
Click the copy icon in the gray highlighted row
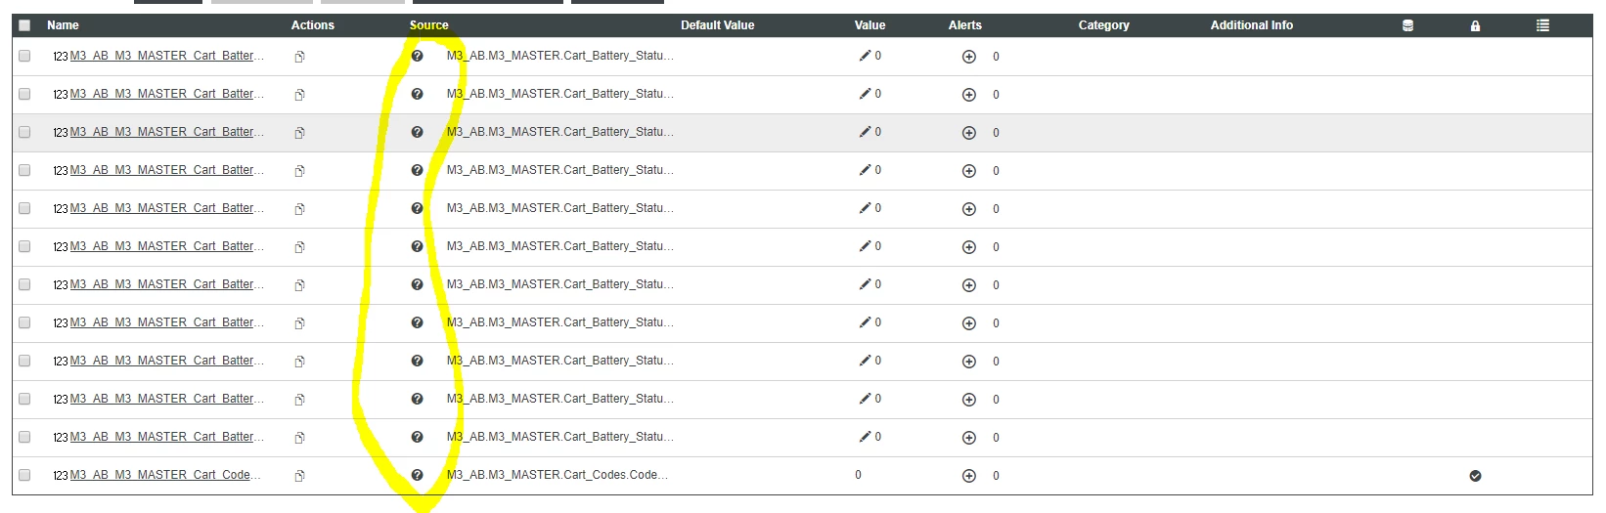click(x=299, y=133)
